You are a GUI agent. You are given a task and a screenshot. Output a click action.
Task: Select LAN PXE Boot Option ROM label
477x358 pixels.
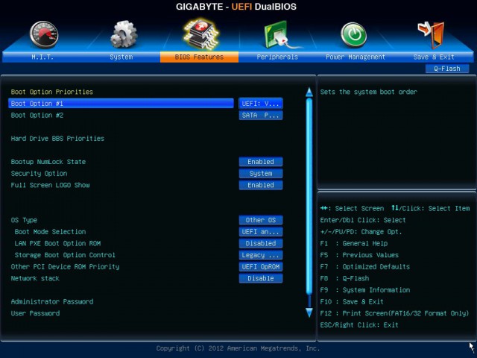click(x=57, y=244)
